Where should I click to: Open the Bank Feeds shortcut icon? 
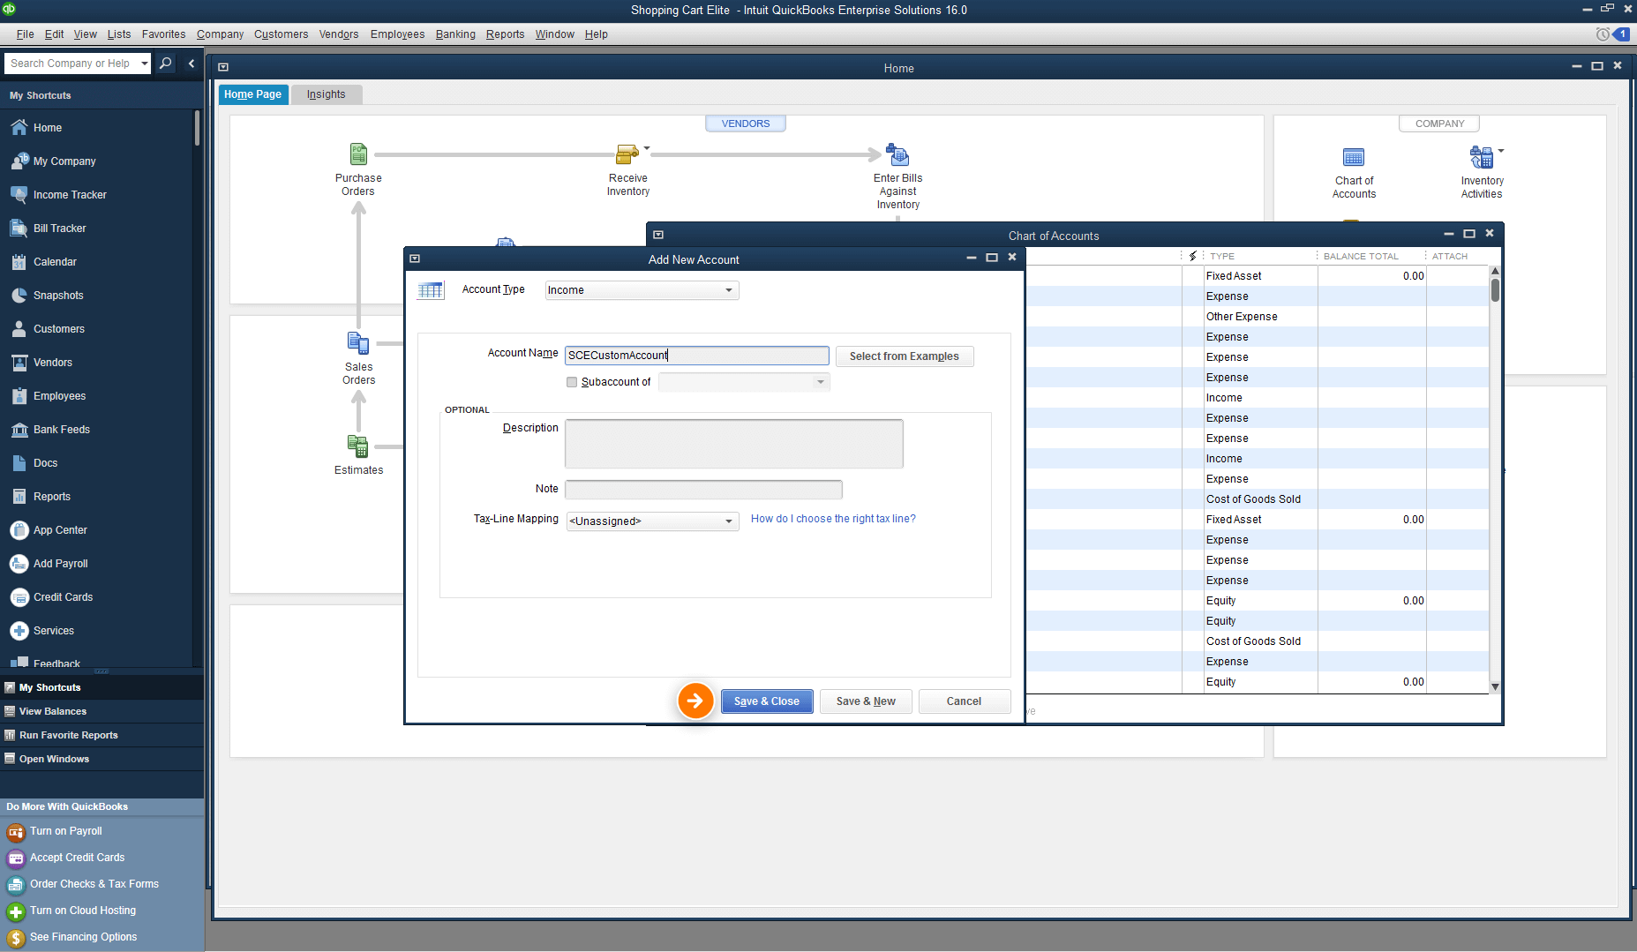19,430
